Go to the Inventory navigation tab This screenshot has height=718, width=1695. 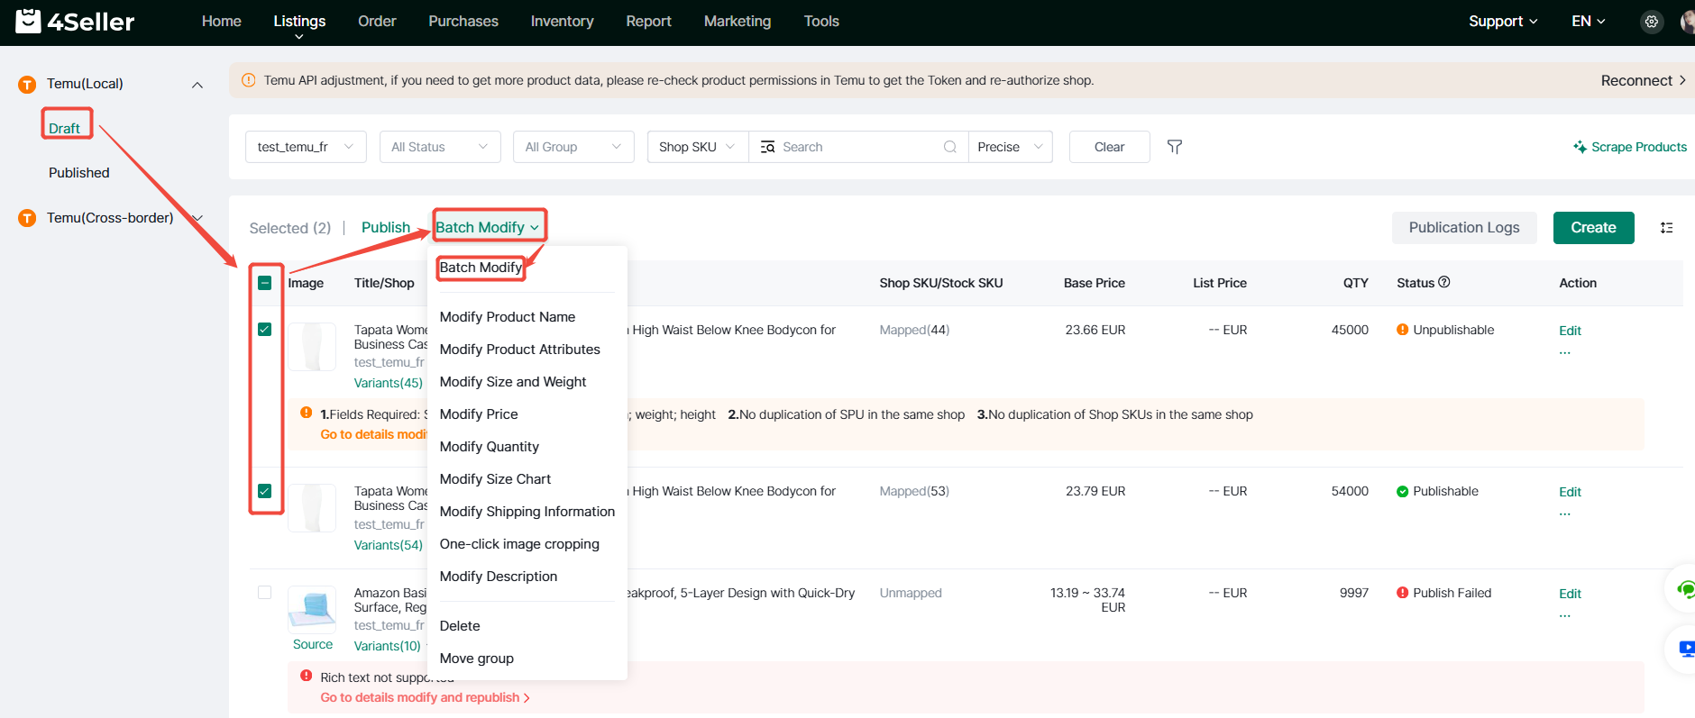[x=562, y=21]
